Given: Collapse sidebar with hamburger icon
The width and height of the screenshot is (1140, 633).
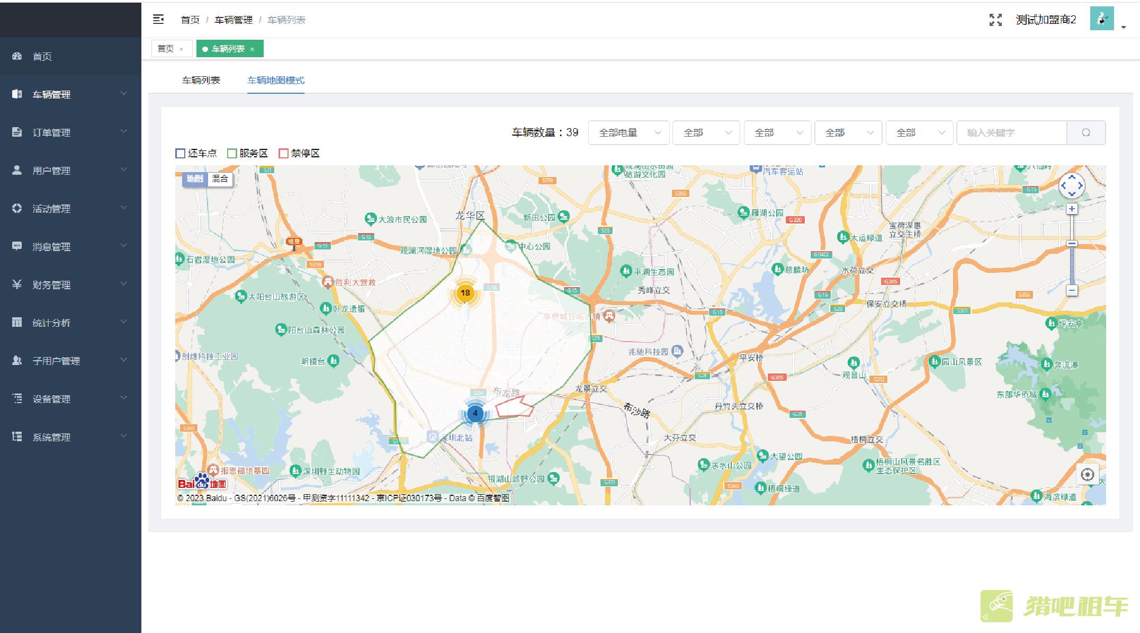Looking at the screenshot, I should click(158, 20).
